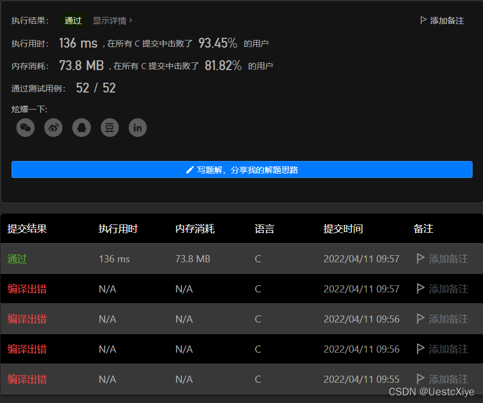Click 写题解，分享我的解题思路 button

click(242, 169)
